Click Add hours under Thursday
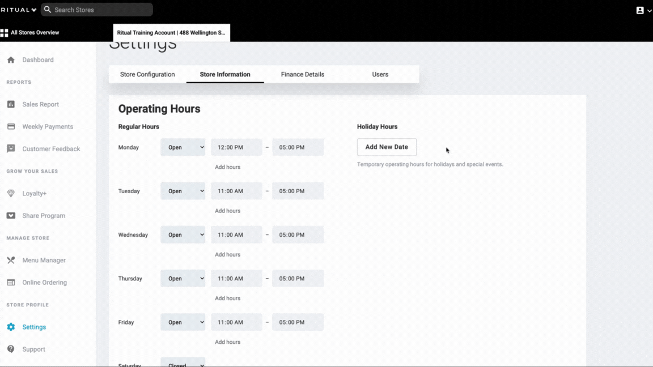653x367 pixels. point(227,298)
